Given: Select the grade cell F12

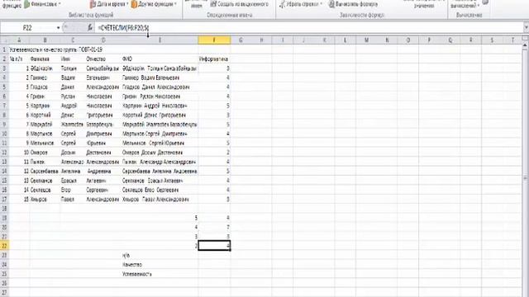Looking at the screenshot, I should 214,153.
